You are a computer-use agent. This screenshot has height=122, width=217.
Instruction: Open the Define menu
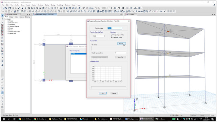click(x=17, y=5)
